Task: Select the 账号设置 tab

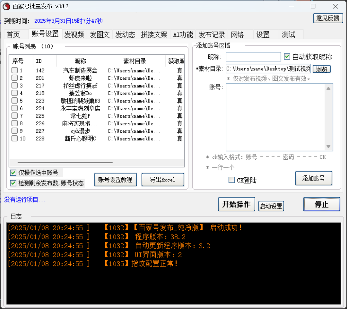Action: click(x=45, y=34)
